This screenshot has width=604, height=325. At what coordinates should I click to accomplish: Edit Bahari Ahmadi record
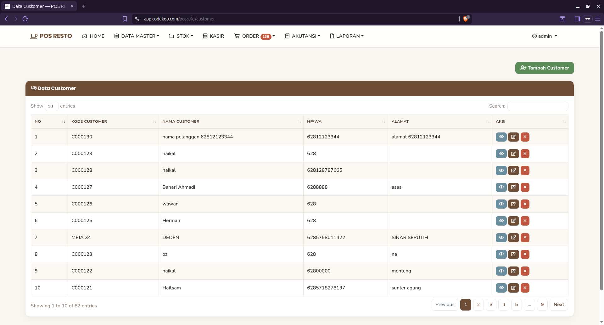(x=513, y=187)
